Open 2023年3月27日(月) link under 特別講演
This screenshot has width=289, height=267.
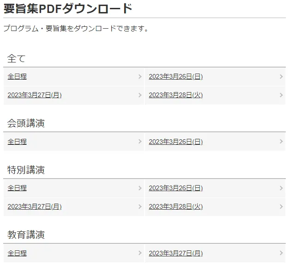[x=35, y=207]
